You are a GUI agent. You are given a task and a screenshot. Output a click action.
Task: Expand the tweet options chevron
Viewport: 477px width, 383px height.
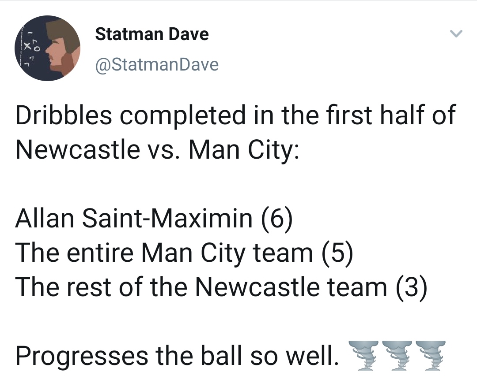coord(456,33)
